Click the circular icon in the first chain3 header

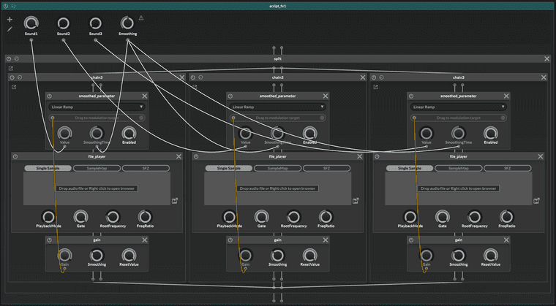pyautogui.click(x=20, y=77)
